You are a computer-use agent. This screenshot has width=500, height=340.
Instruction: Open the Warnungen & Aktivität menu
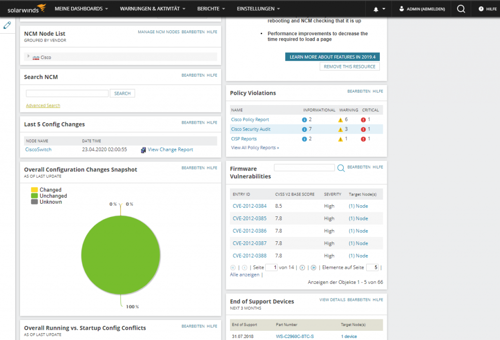(x=152, y=9)
